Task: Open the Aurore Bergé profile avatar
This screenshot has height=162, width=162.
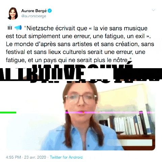Action: (x=13, y=13)
